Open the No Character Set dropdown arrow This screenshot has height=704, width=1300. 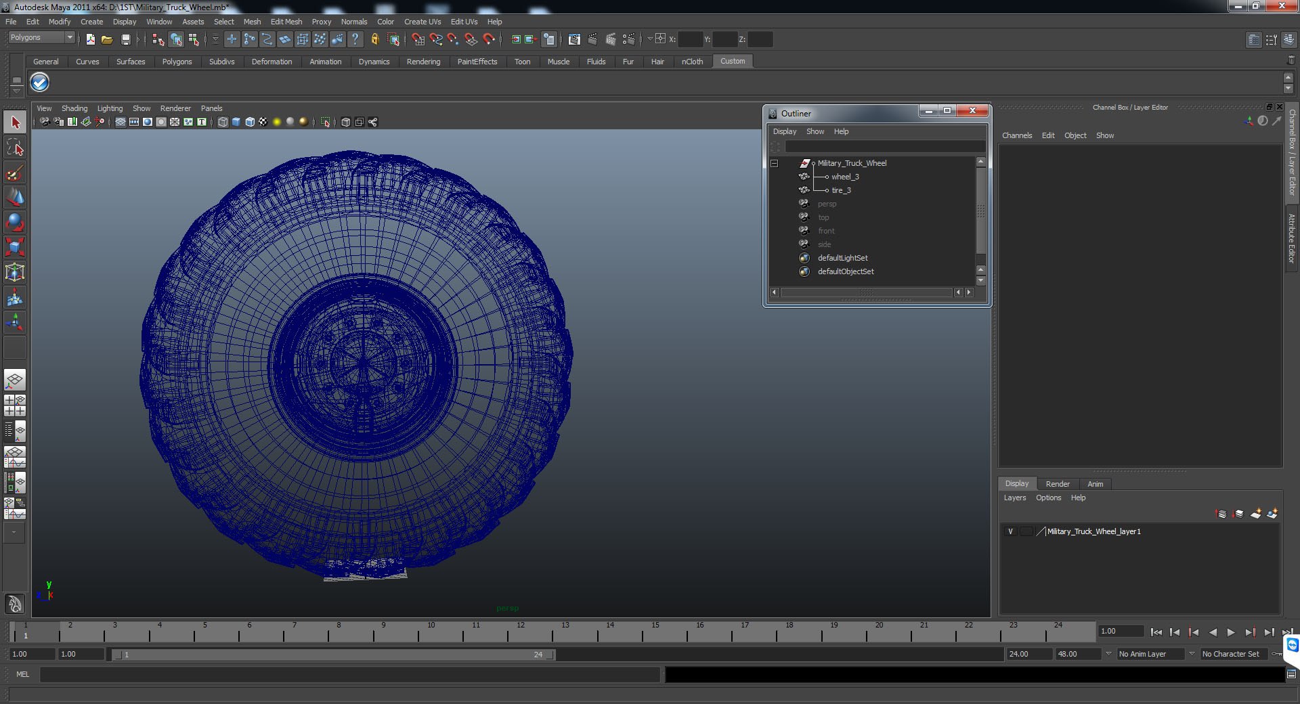point(1192,654)
